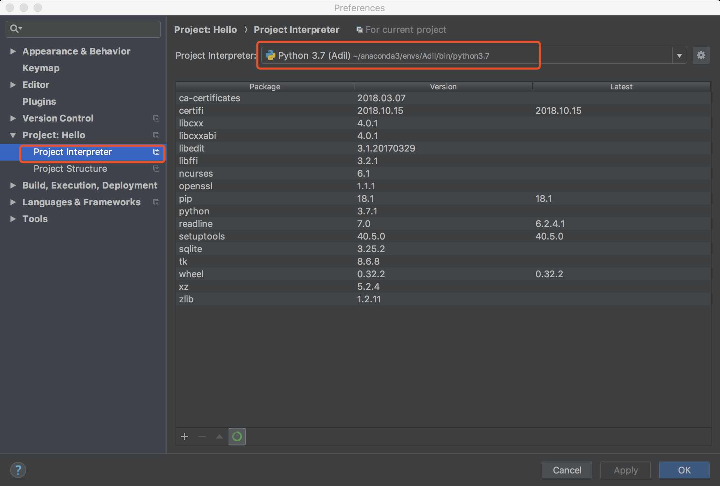The image size is (720, 486).
Task: Select Project Structure in sidebar
Action: pyautogui.click(x=70, y=169)
